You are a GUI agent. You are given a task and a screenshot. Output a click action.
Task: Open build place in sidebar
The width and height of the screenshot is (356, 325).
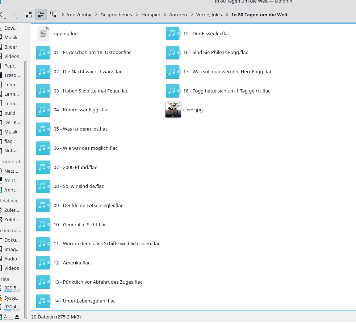coord(10,113)
